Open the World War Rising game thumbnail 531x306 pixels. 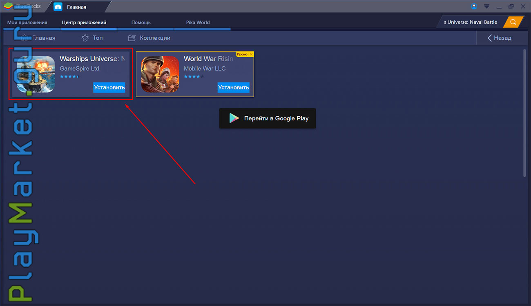160,74
